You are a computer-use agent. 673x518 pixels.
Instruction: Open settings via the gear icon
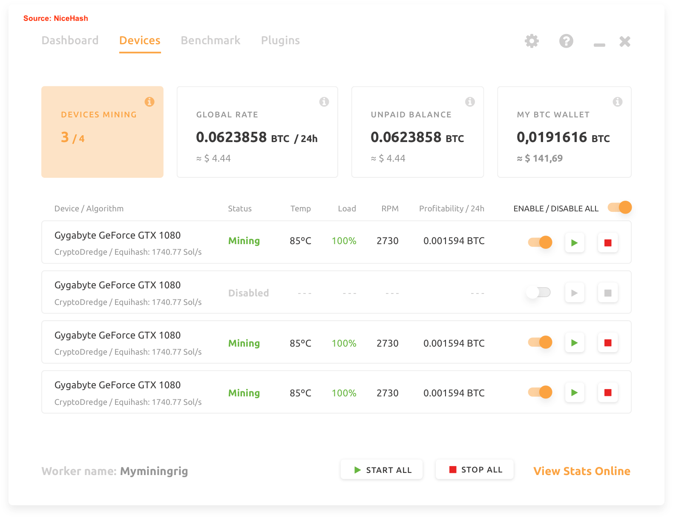pos(532,41)
